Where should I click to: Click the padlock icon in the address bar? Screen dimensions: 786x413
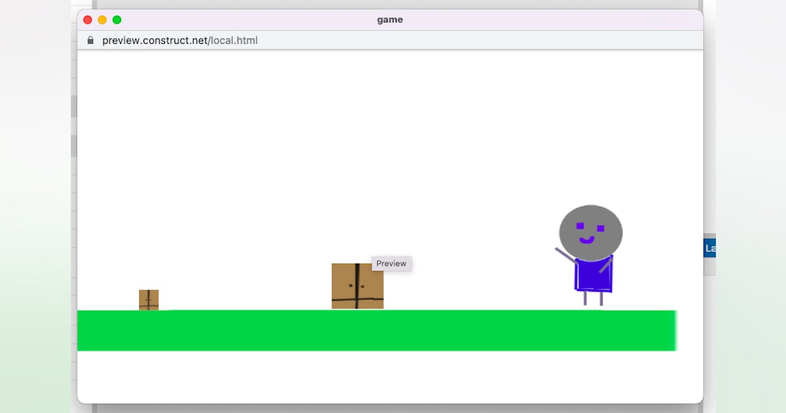[x=90, y=41]
